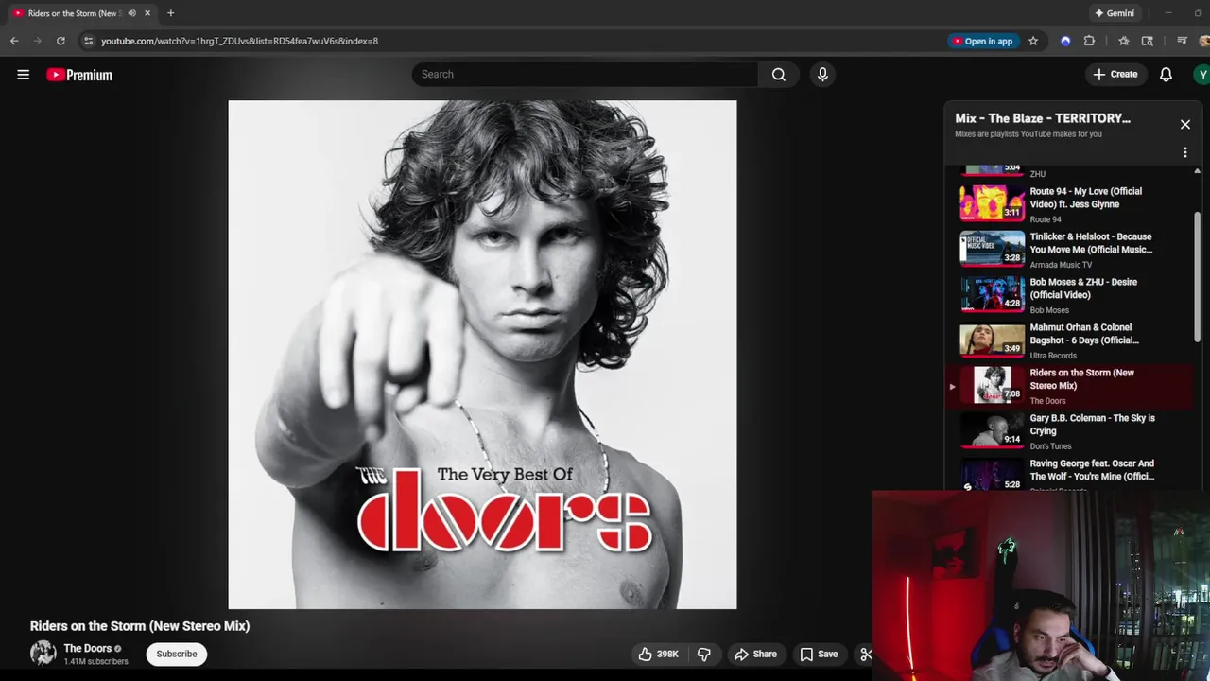The width and height of the screenshot is (1210, 681).
Task: Open the notifications bell
Action: pyautogui.click(x=1166, y=74)
